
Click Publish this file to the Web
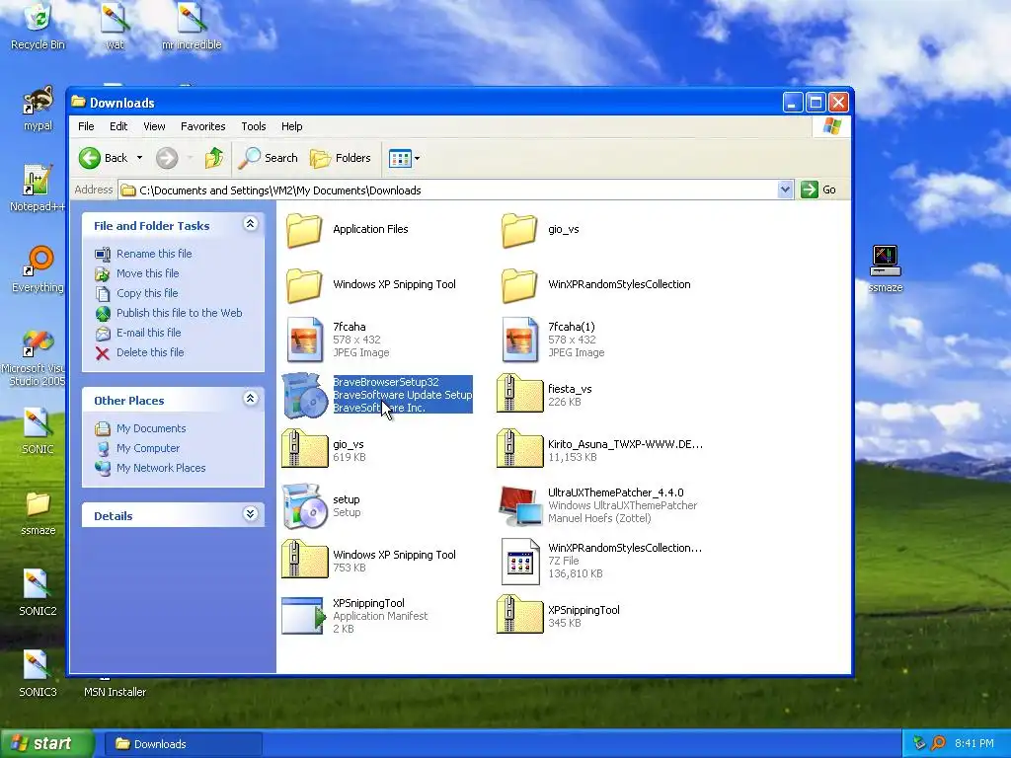(x=180, y=313)
